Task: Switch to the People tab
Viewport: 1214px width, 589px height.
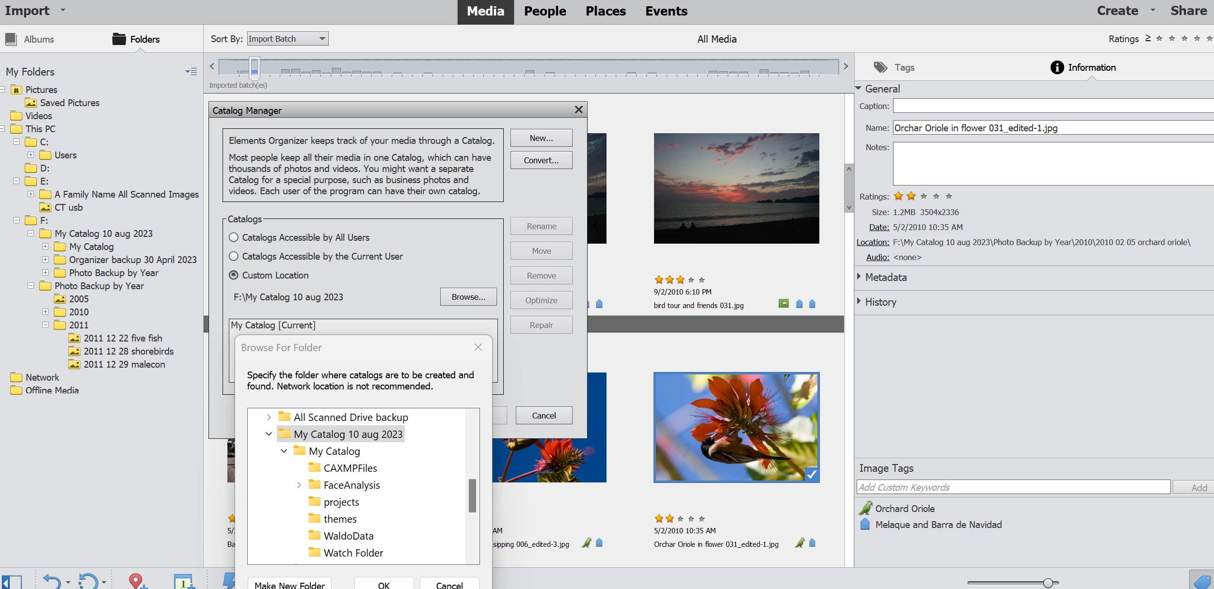Action: [544, 11]
